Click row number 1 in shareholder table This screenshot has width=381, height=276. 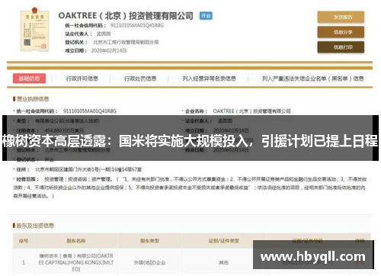(x=24, y=262)
